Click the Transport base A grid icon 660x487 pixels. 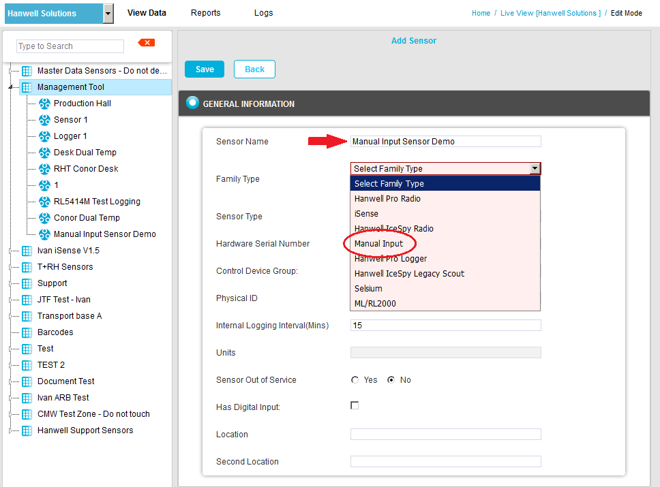pos(27,316)
